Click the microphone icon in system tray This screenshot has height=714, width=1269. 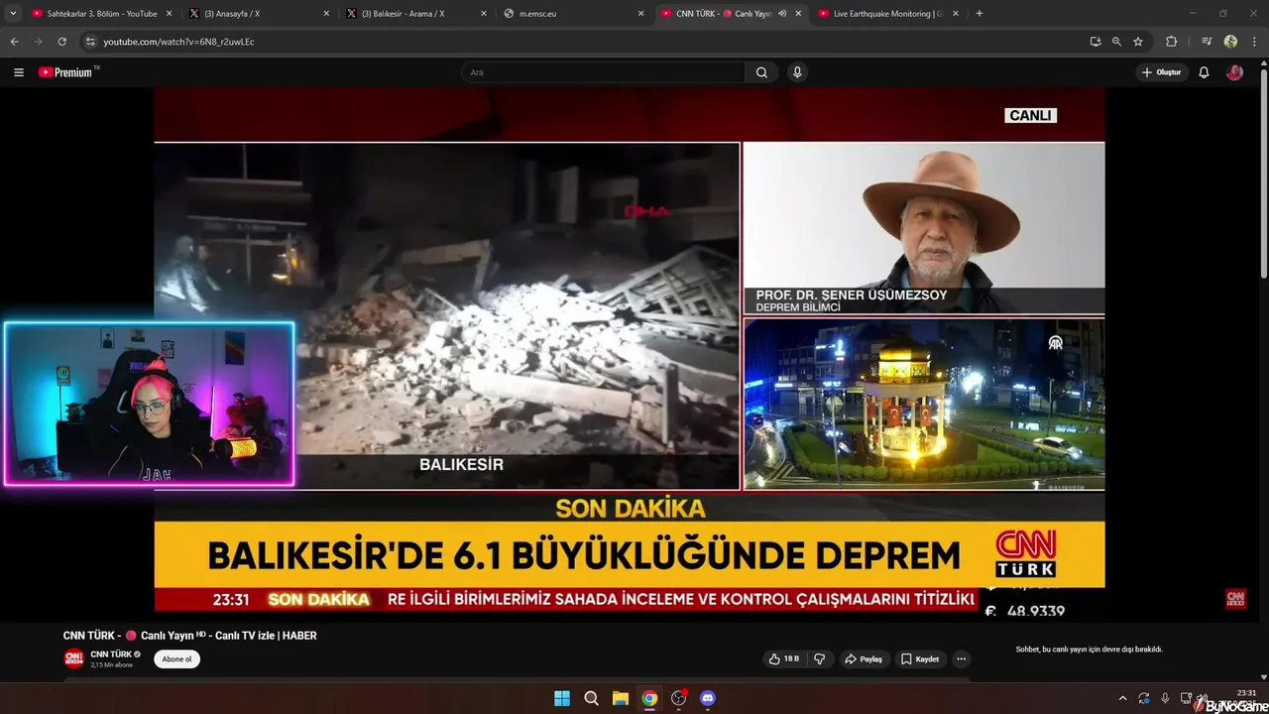pos(1165,698)
